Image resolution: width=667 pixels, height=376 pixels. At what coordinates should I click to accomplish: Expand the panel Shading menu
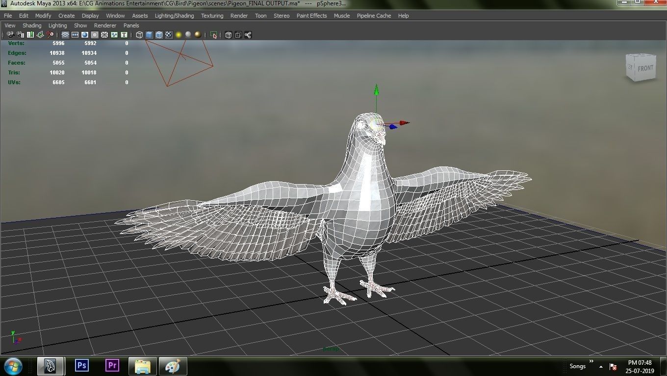pos(32,25)
